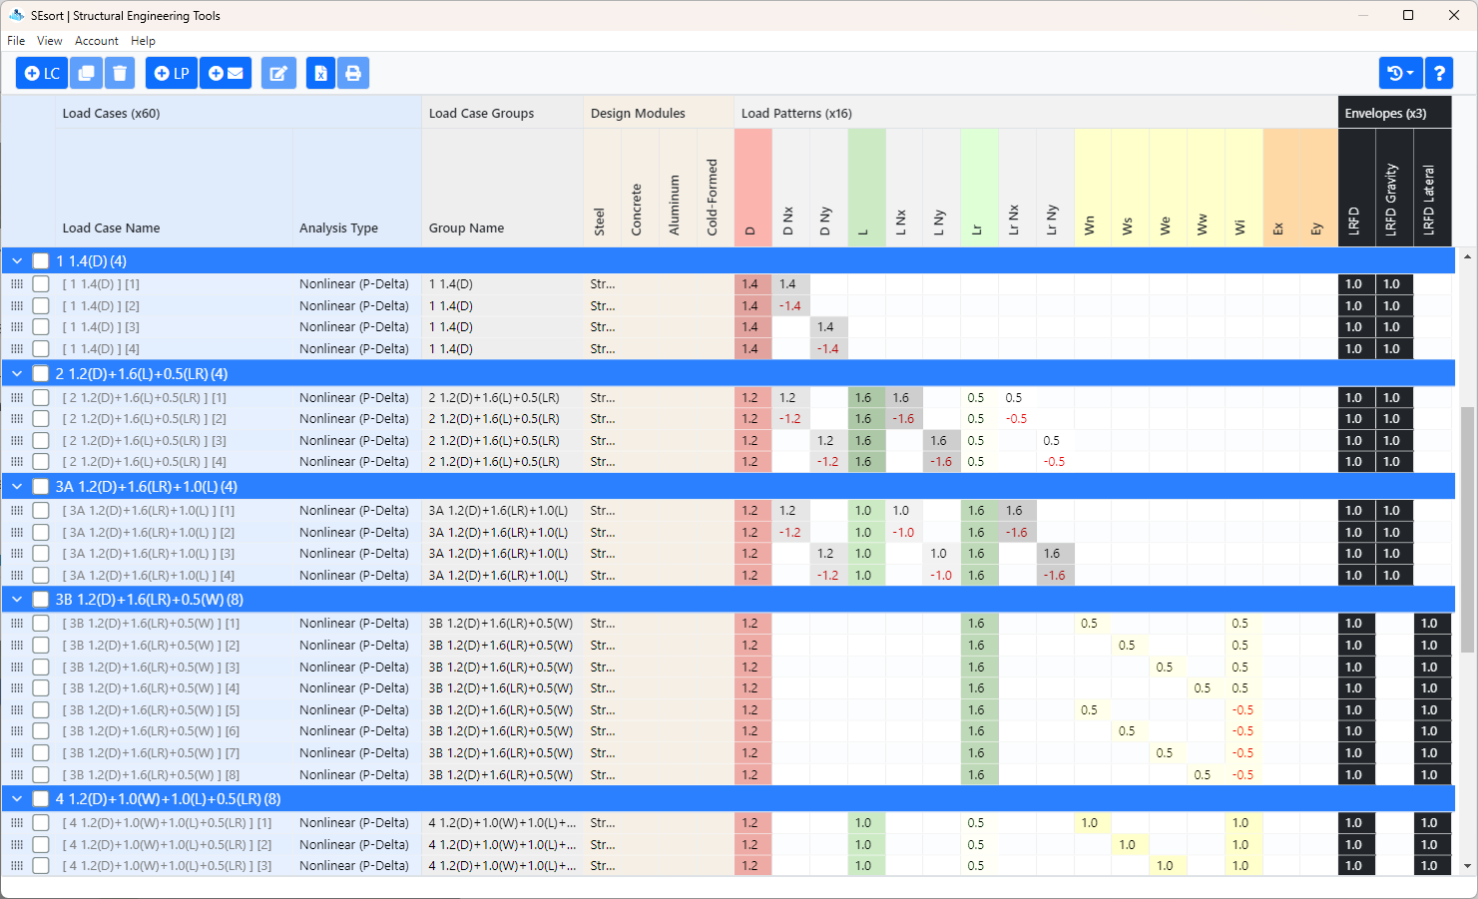Click the yellow Wn load pattern header
The image size is (1478, 899).
pyautogui.click(x=1093, y=188)
